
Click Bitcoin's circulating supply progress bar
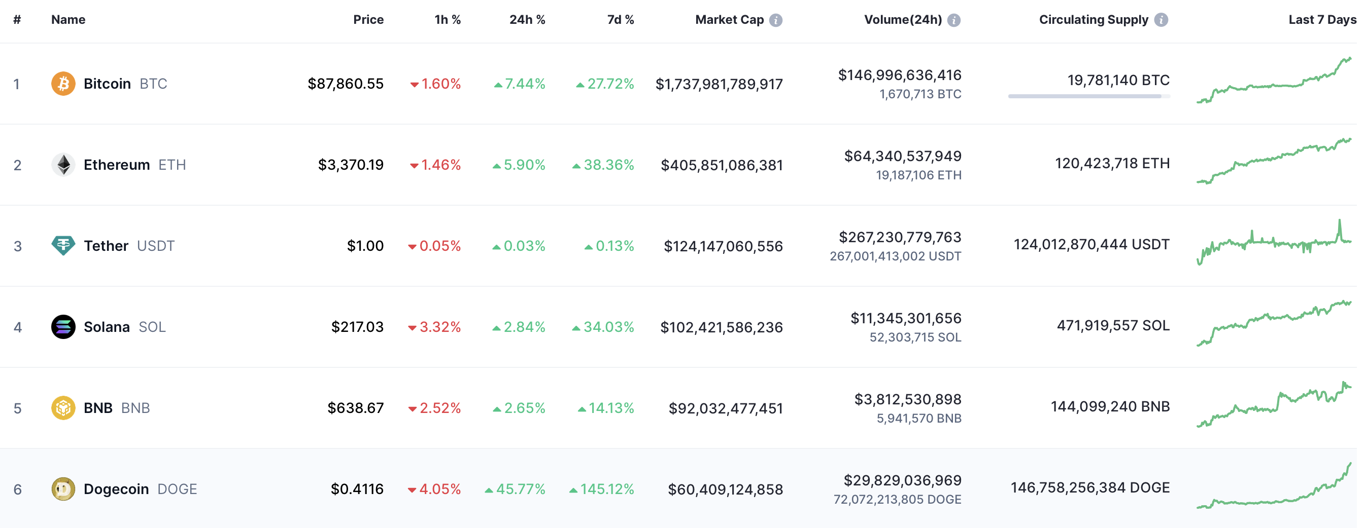tap(1089, 96)
